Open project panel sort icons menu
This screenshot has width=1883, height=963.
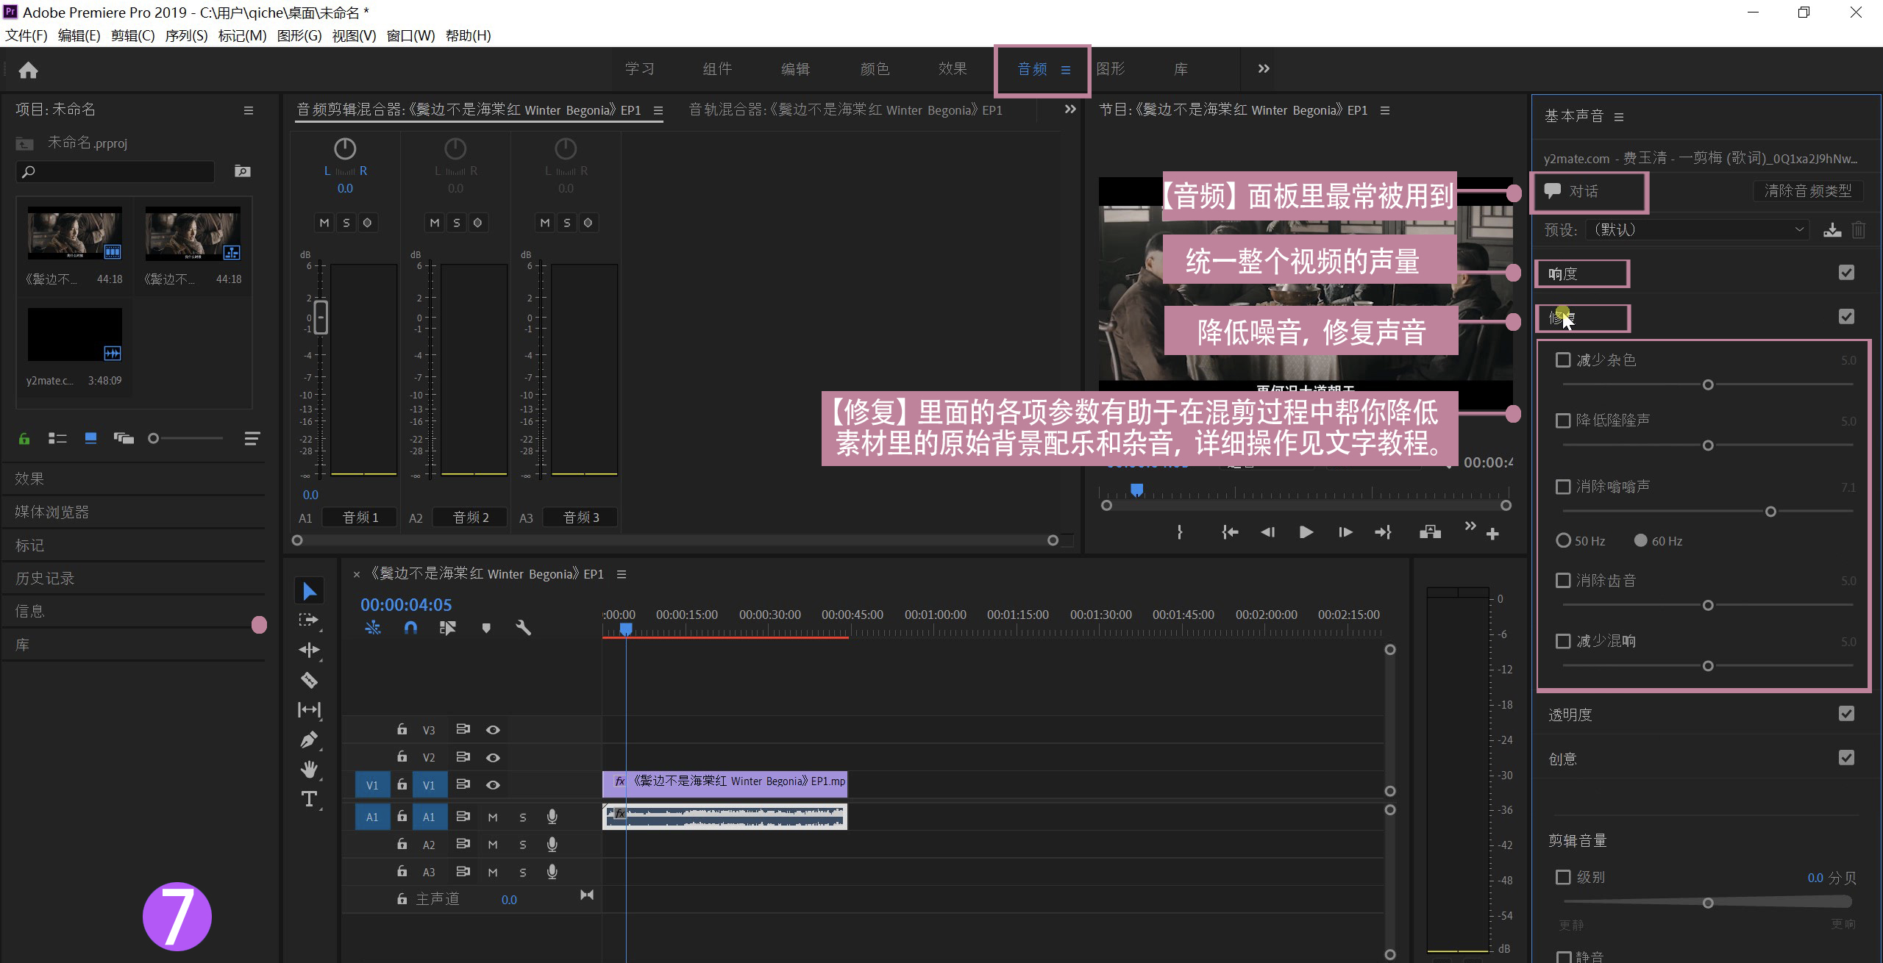click(x=252, y=439)
